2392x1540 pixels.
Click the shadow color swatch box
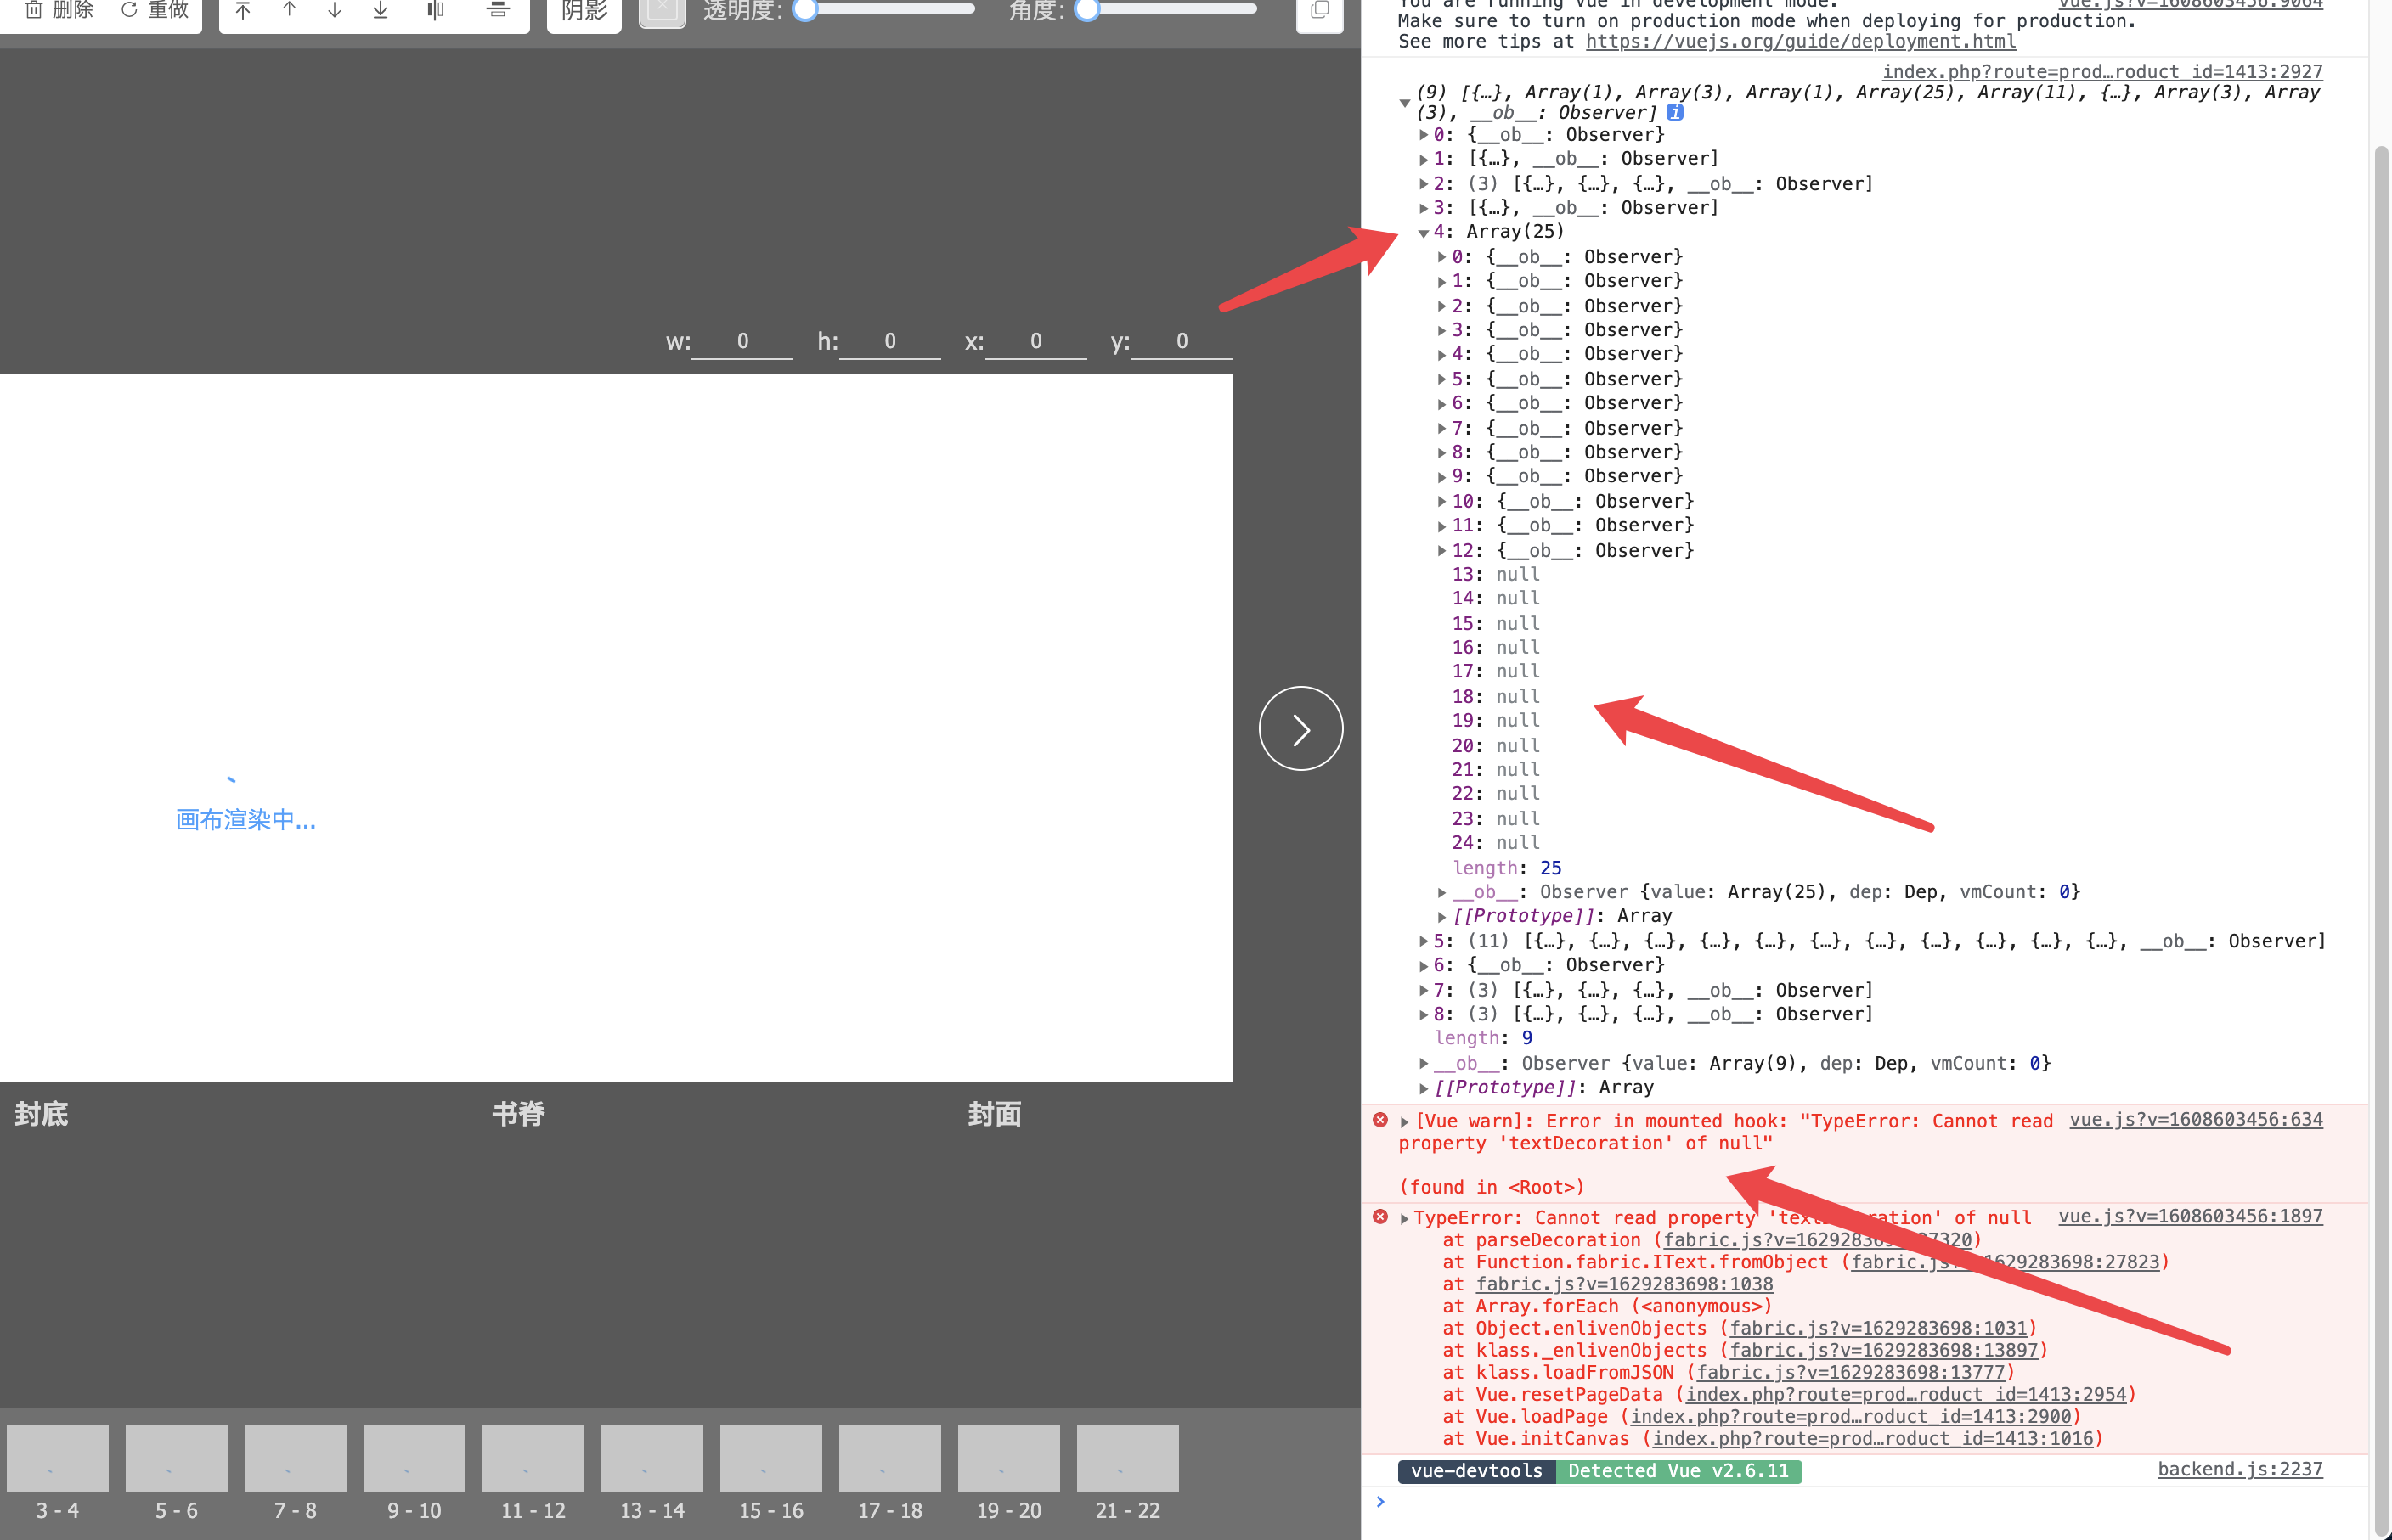point(661,10)
